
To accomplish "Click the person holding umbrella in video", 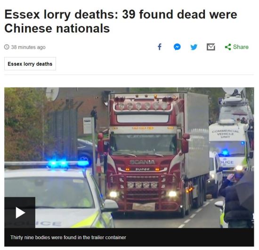I will coord(238,199).
